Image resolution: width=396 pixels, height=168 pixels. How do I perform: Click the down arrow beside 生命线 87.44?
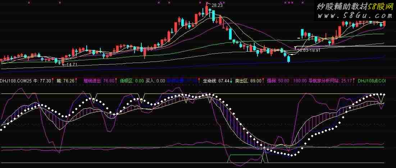pyautogui.click(x=231, y=81)
